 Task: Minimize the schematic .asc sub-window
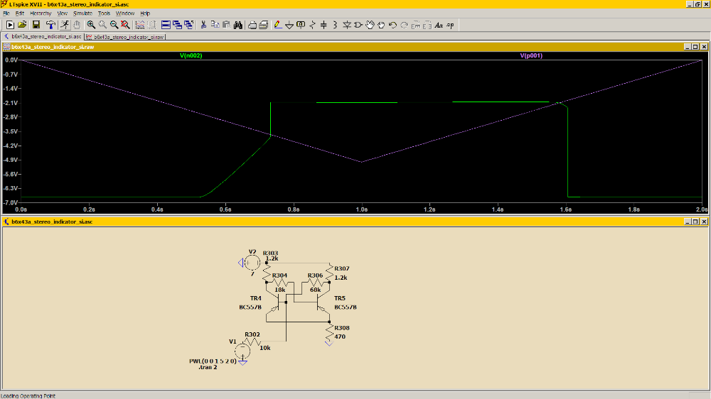click(x=688, y=222)
